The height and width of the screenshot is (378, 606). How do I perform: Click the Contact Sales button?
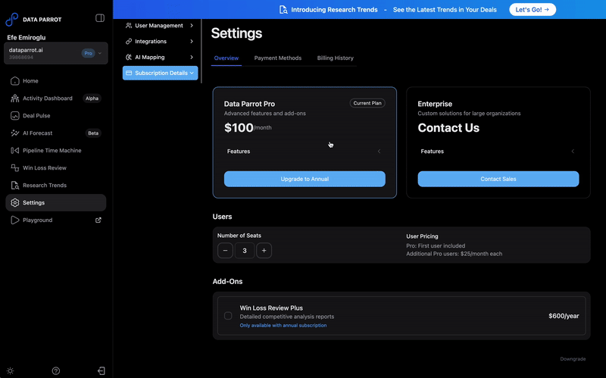click(x=498, y=179)
